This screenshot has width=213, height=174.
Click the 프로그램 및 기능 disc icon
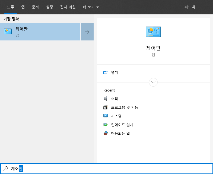tap(105, 107)
